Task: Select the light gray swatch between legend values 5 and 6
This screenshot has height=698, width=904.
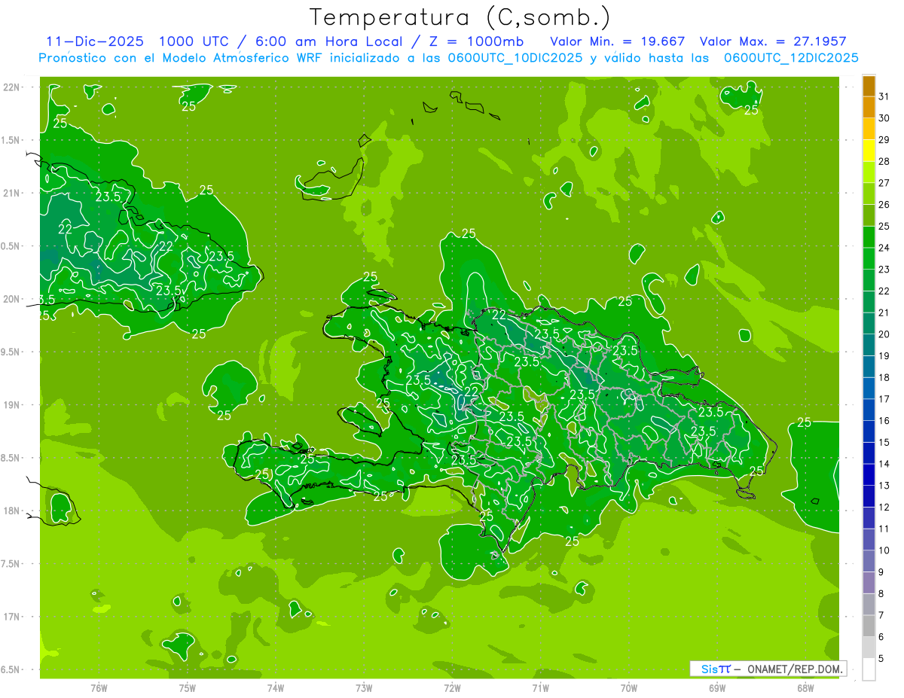Action: coord(869,648)
